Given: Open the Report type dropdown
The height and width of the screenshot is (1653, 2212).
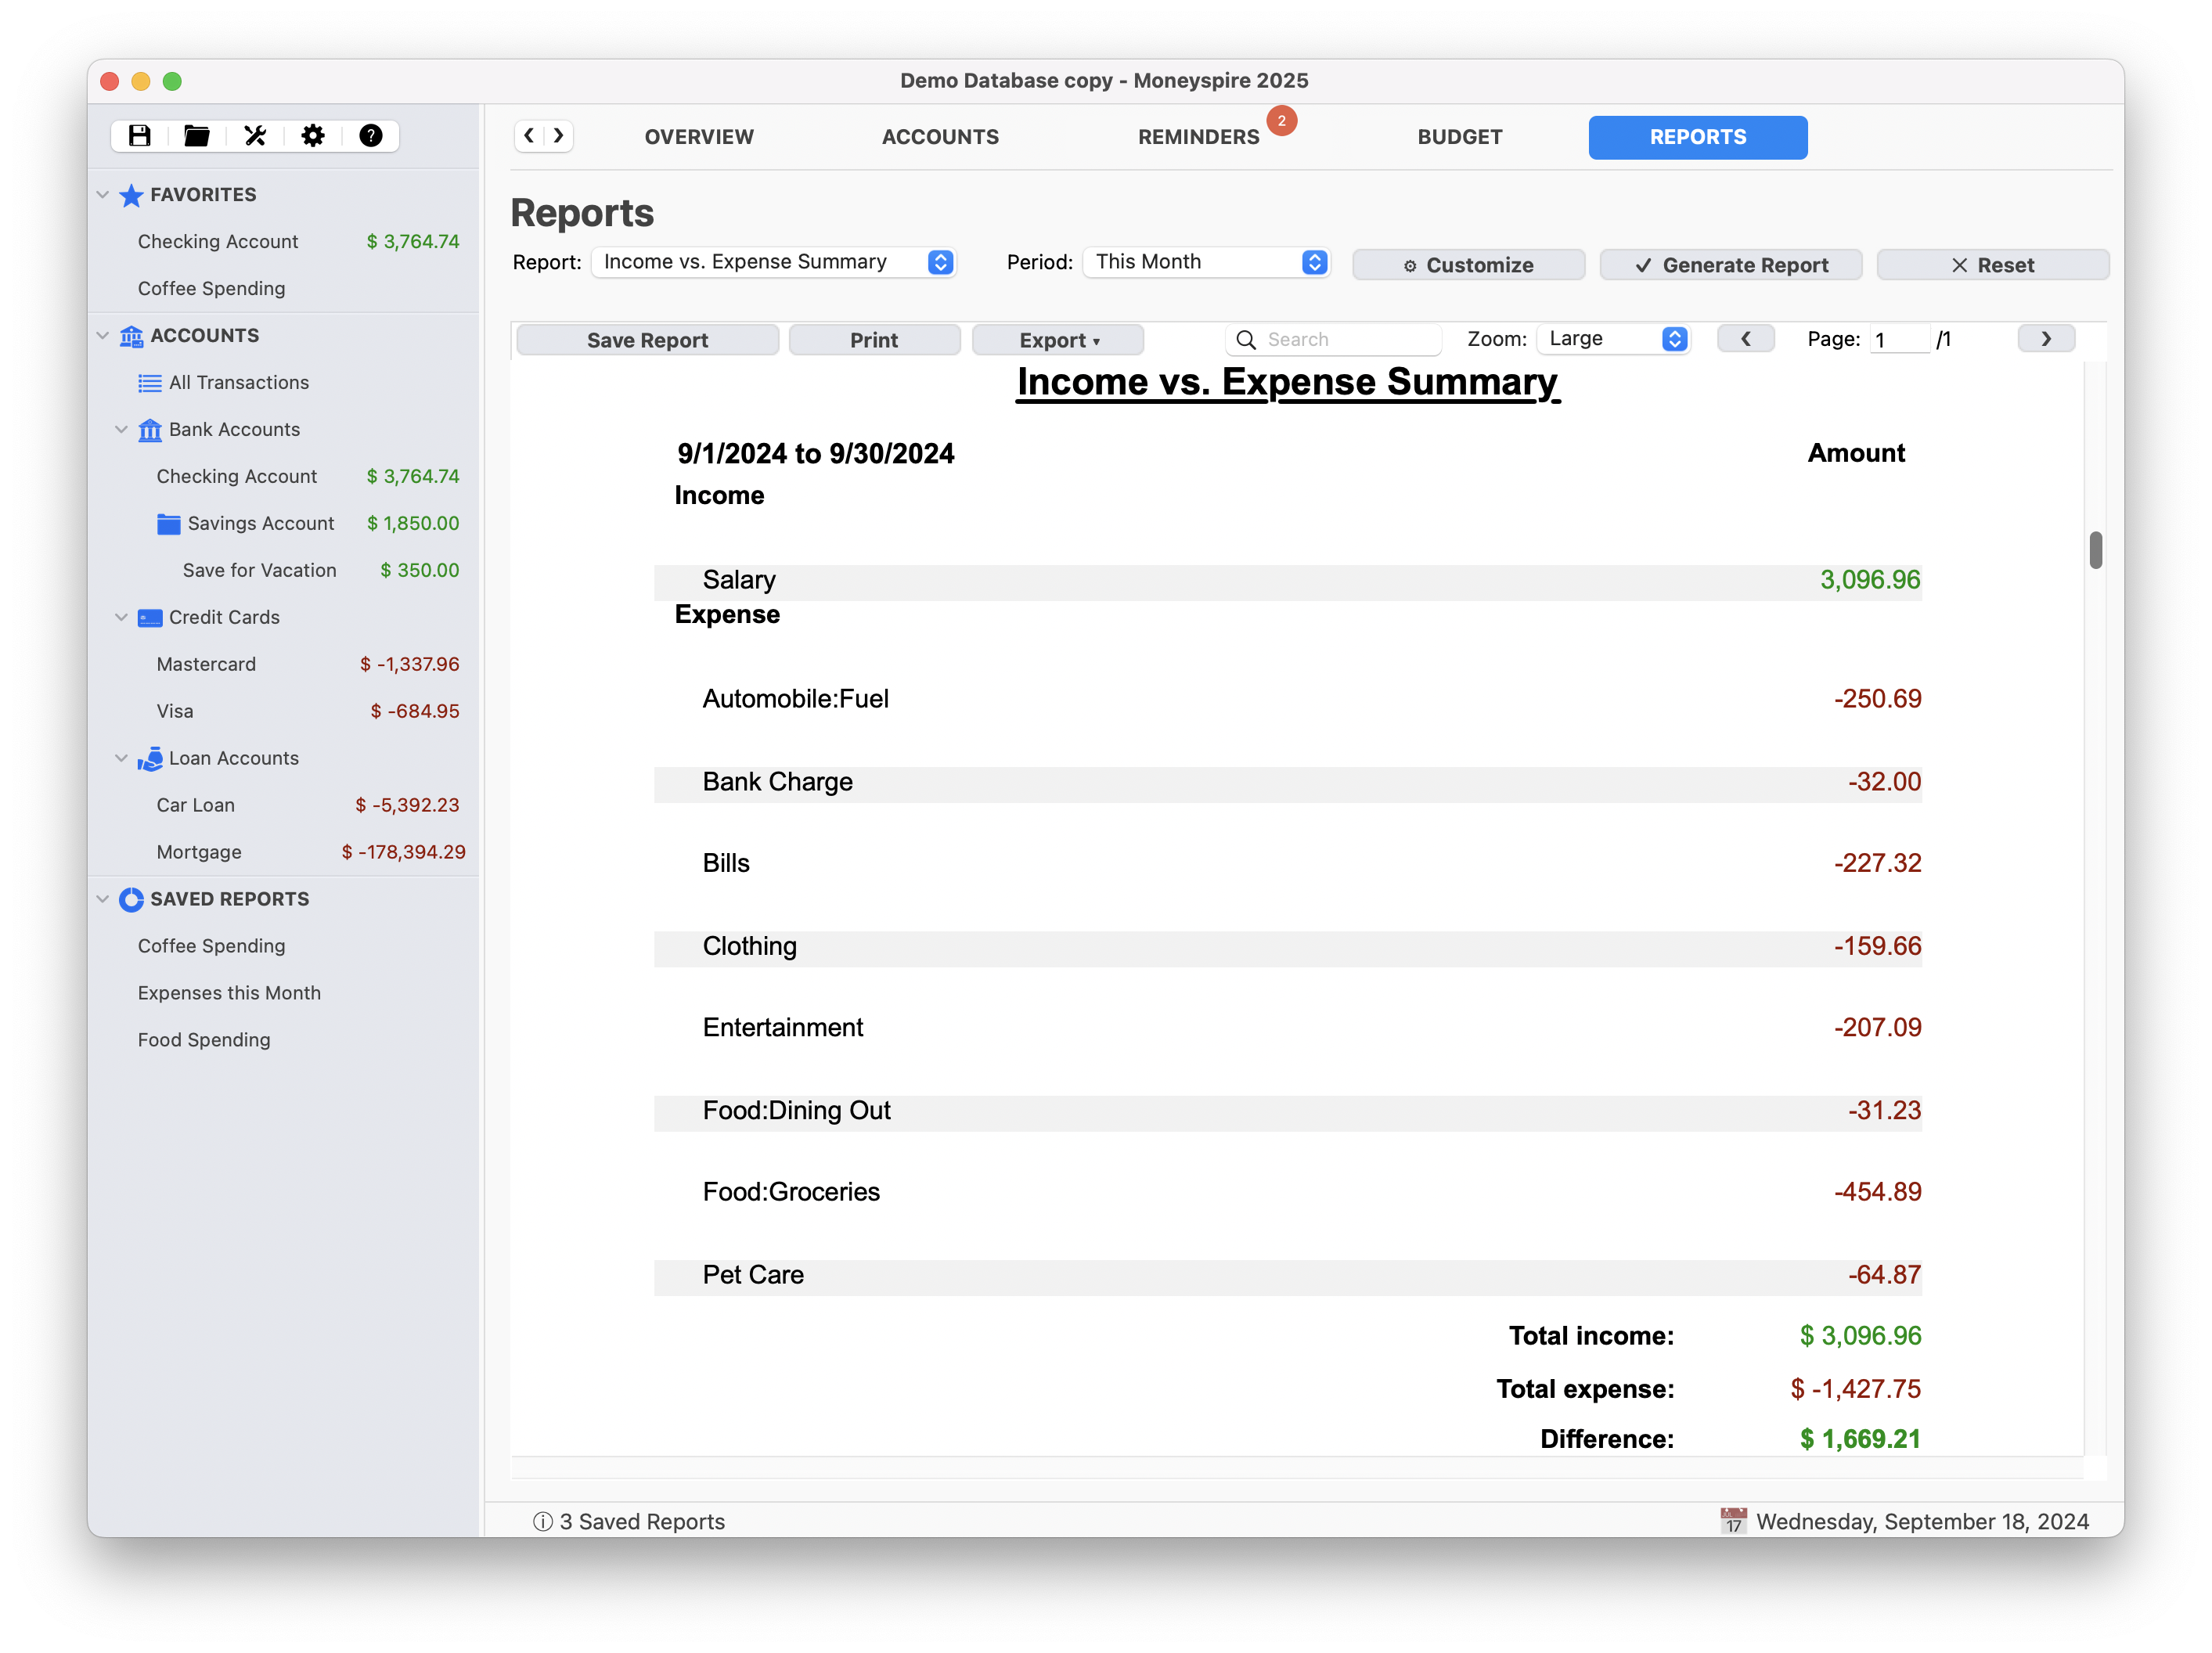Looking at the screenshot, I should 774,262.
